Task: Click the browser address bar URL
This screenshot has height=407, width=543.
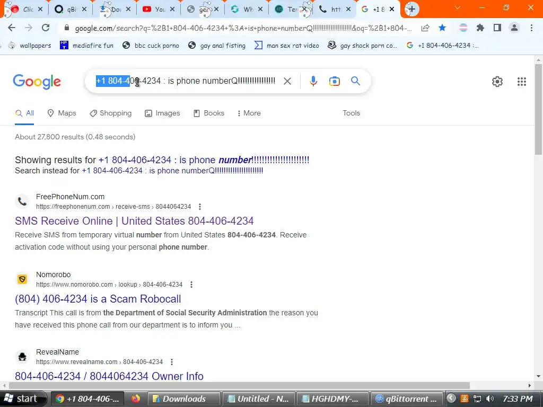Action: click(243, 28)
